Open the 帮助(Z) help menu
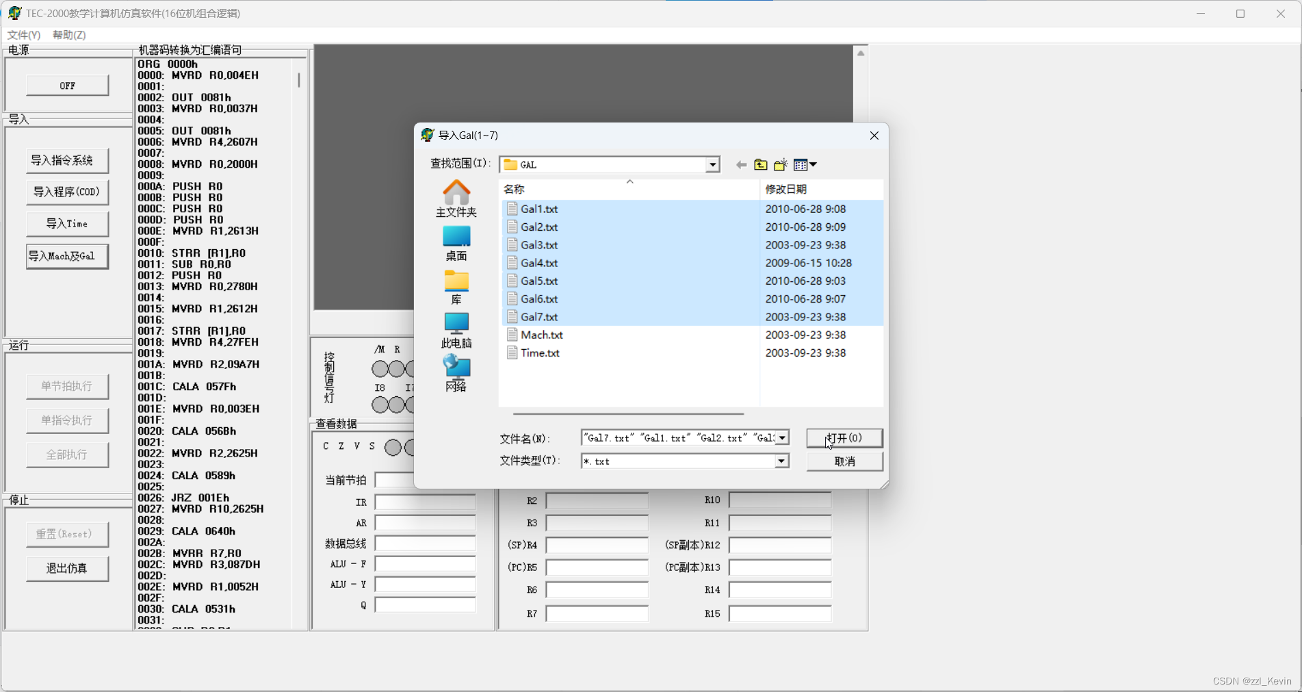 [68, 34]
